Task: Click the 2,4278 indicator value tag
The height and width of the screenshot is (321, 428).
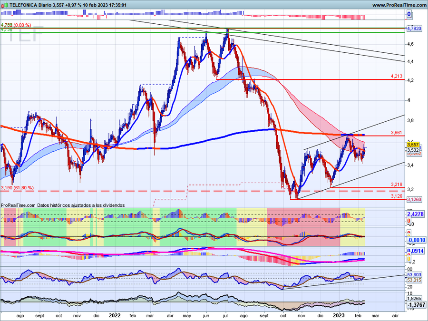Action: pos(415,214)
